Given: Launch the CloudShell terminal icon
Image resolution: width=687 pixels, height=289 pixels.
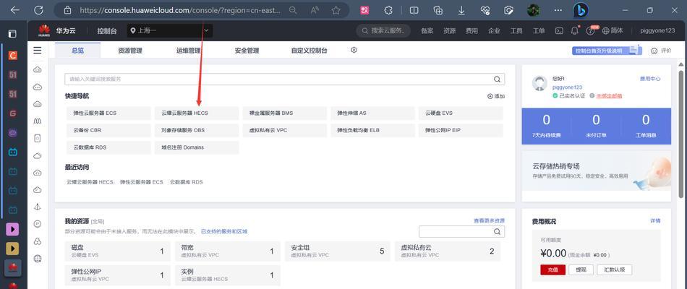Looking at the screenshot, I should click(559, 30).
